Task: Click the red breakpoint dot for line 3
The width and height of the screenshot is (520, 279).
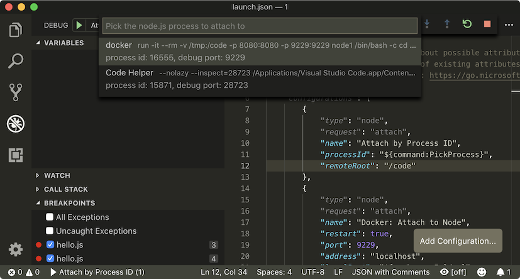Action: coord(39,244)
